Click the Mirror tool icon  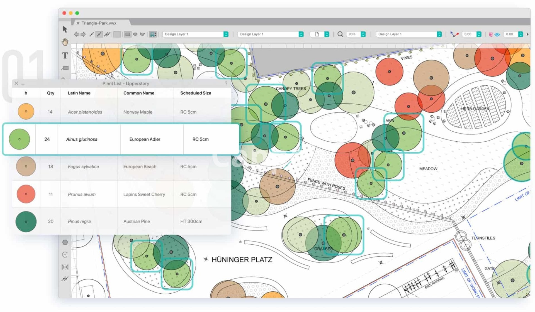pos(65,267)
